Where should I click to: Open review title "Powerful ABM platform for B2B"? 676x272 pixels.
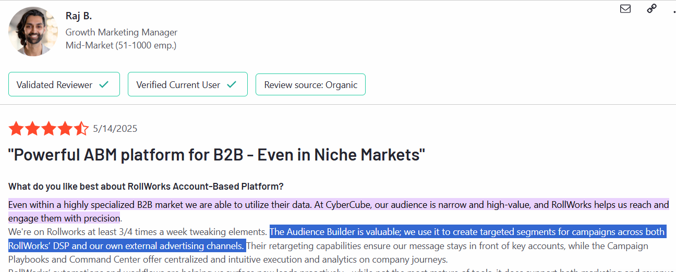coord(216,155)
